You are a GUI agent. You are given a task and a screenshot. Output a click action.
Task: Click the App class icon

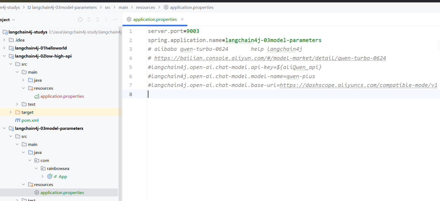pyautogui.click(x=50, y=176)
